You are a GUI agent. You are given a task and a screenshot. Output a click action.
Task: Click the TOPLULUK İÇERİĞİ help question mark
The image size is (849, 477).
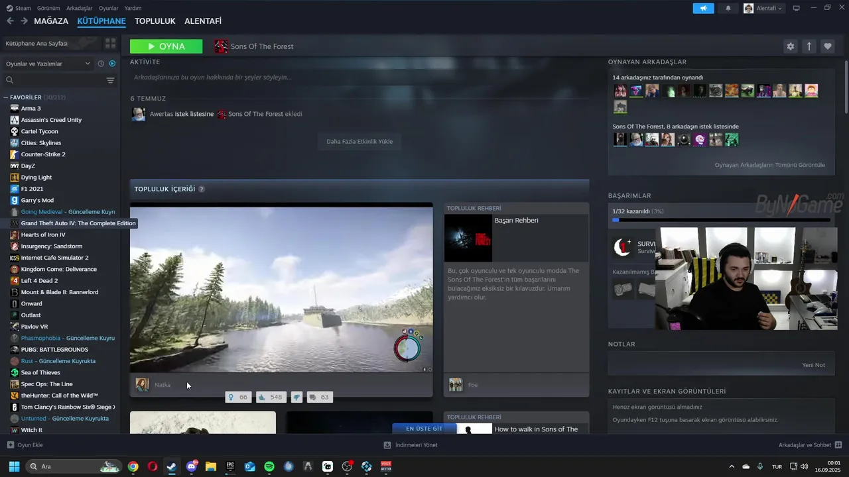(x=202, y=189)
